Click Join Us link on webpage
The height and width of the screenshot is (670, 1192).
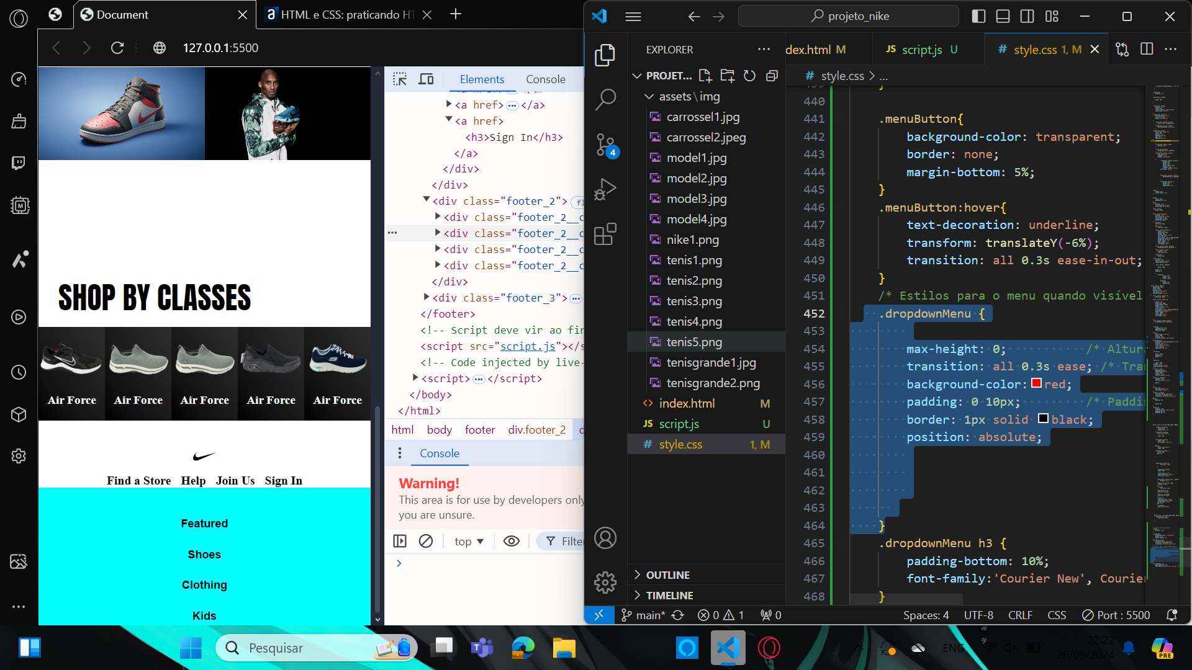235,481
